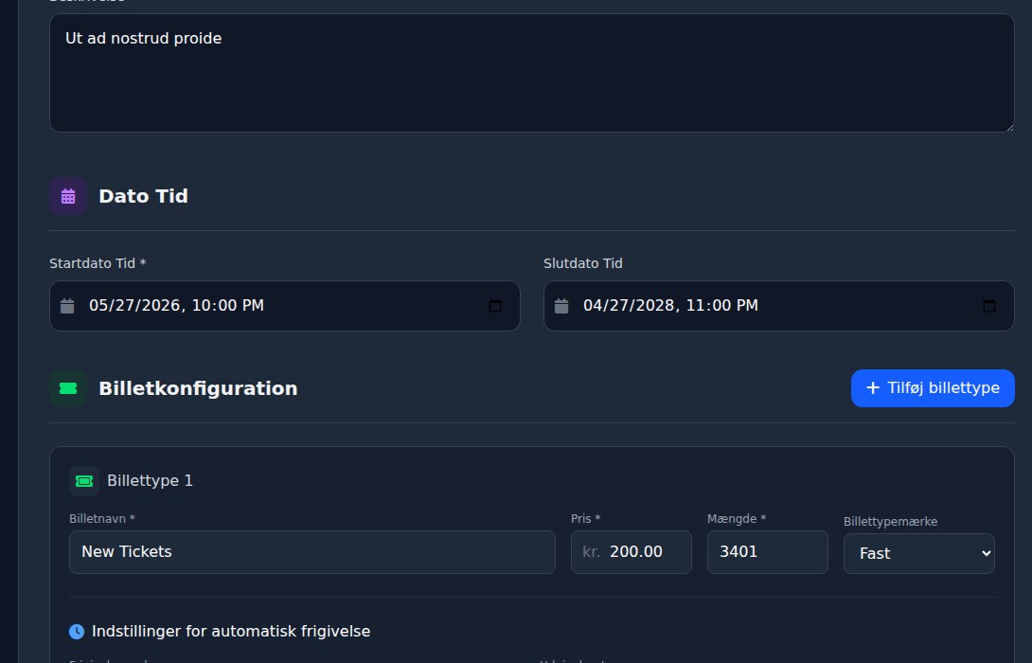Open the date picker in Startdato Tid field
Image resolution: width=1032 pixels, height=663 pixels.
(495, 306)
